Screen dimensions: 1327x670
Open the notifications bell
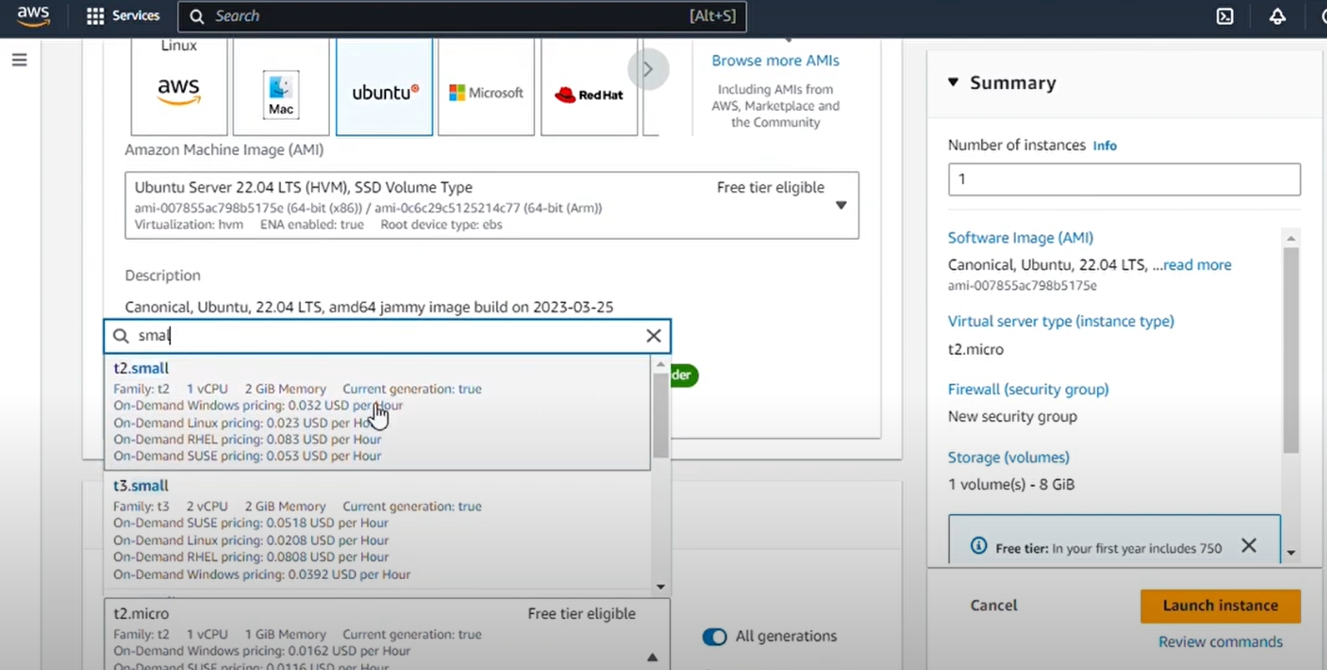pos(1277,17)
